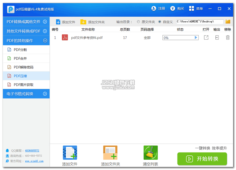This screenshot has width=236, height=170.
Task: Select the 自定义 radio button
Action: click(x=160, y=22)
